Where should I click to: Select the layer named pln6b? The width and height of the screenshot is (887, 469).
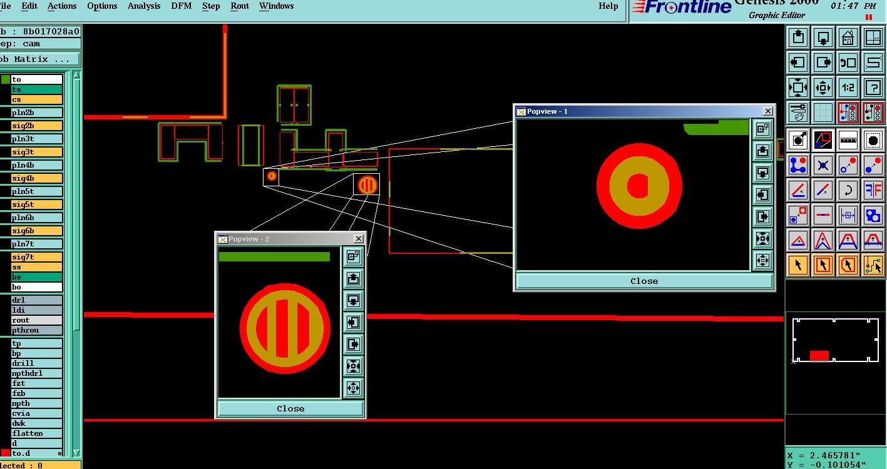(x=37, y=218)
